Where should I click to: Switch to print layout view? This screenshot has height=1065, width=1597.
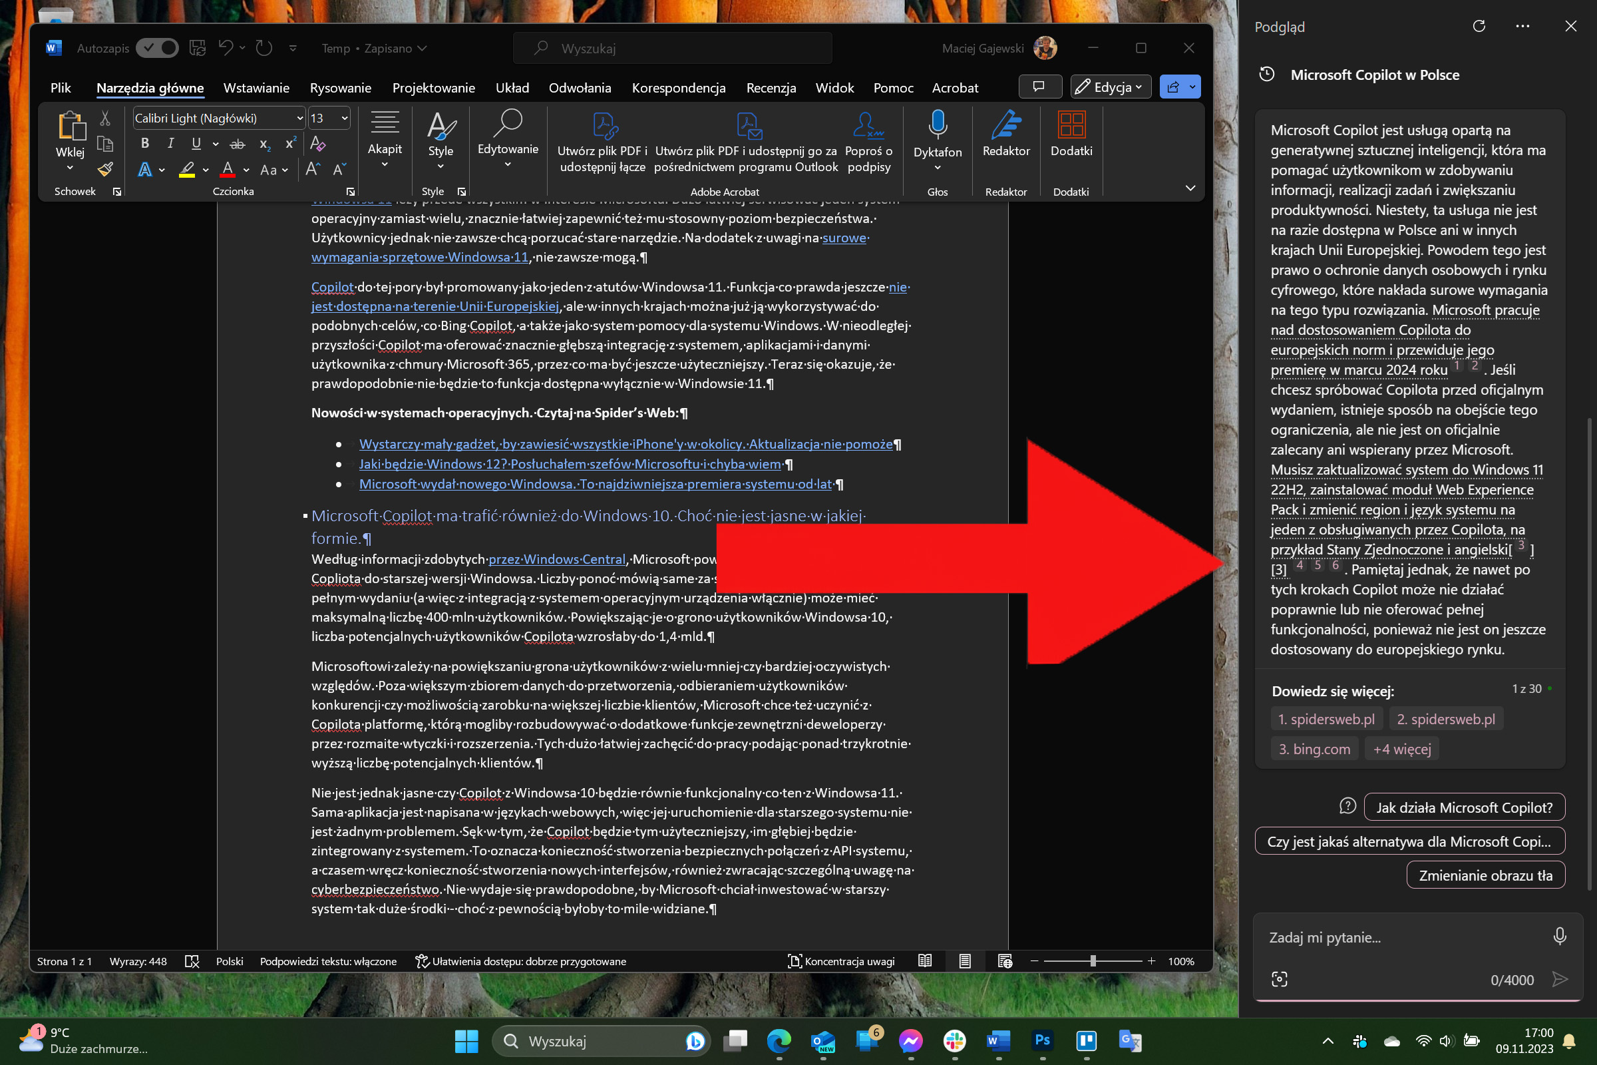[965, 961]
